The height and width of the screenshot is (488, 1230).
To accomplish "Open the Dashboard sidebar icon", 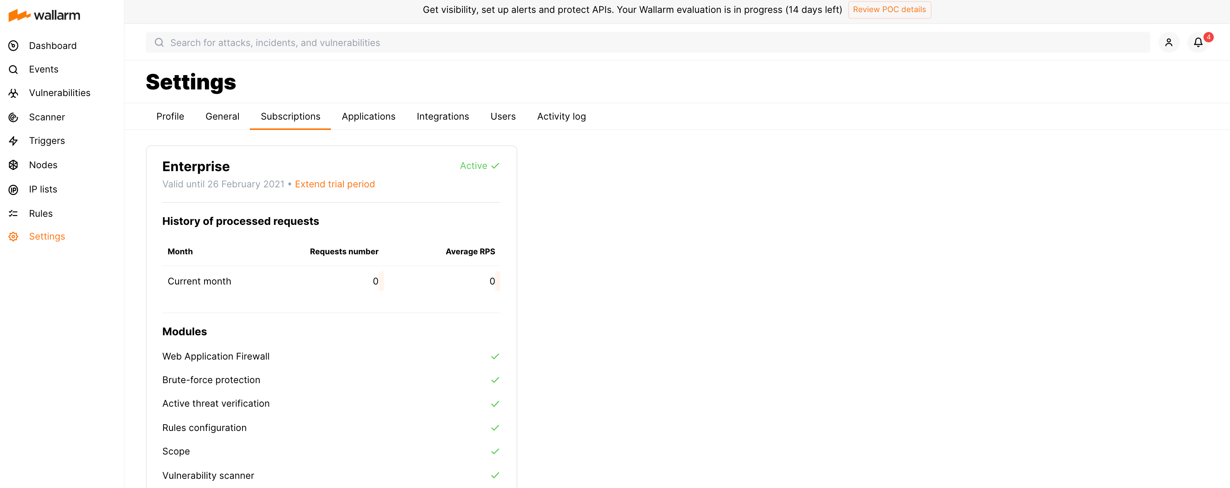I will coord(13,46).
